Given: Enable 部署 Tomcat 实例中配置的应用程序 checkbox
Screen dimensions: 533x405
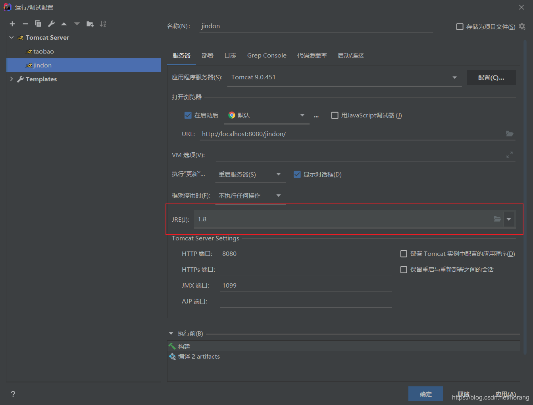Looking at the screenshot, I should pyautogui.click(x=404, y=253).
